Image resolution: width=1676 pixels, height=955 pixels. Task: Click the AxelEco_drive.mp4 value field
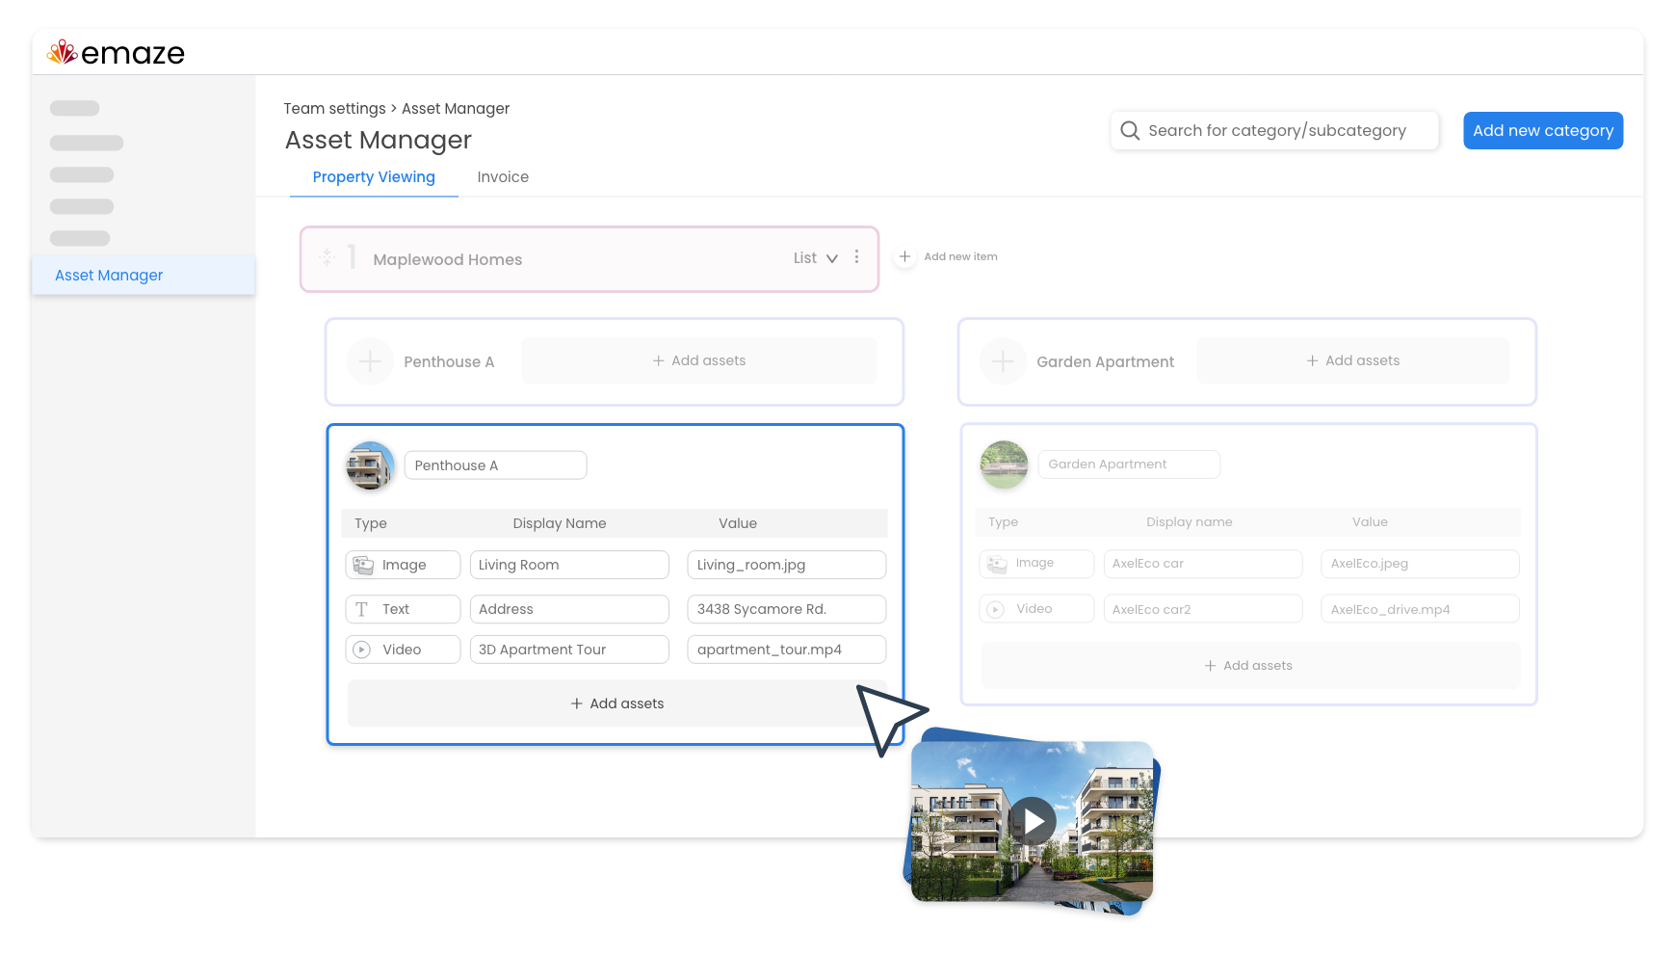(1420, 609)
